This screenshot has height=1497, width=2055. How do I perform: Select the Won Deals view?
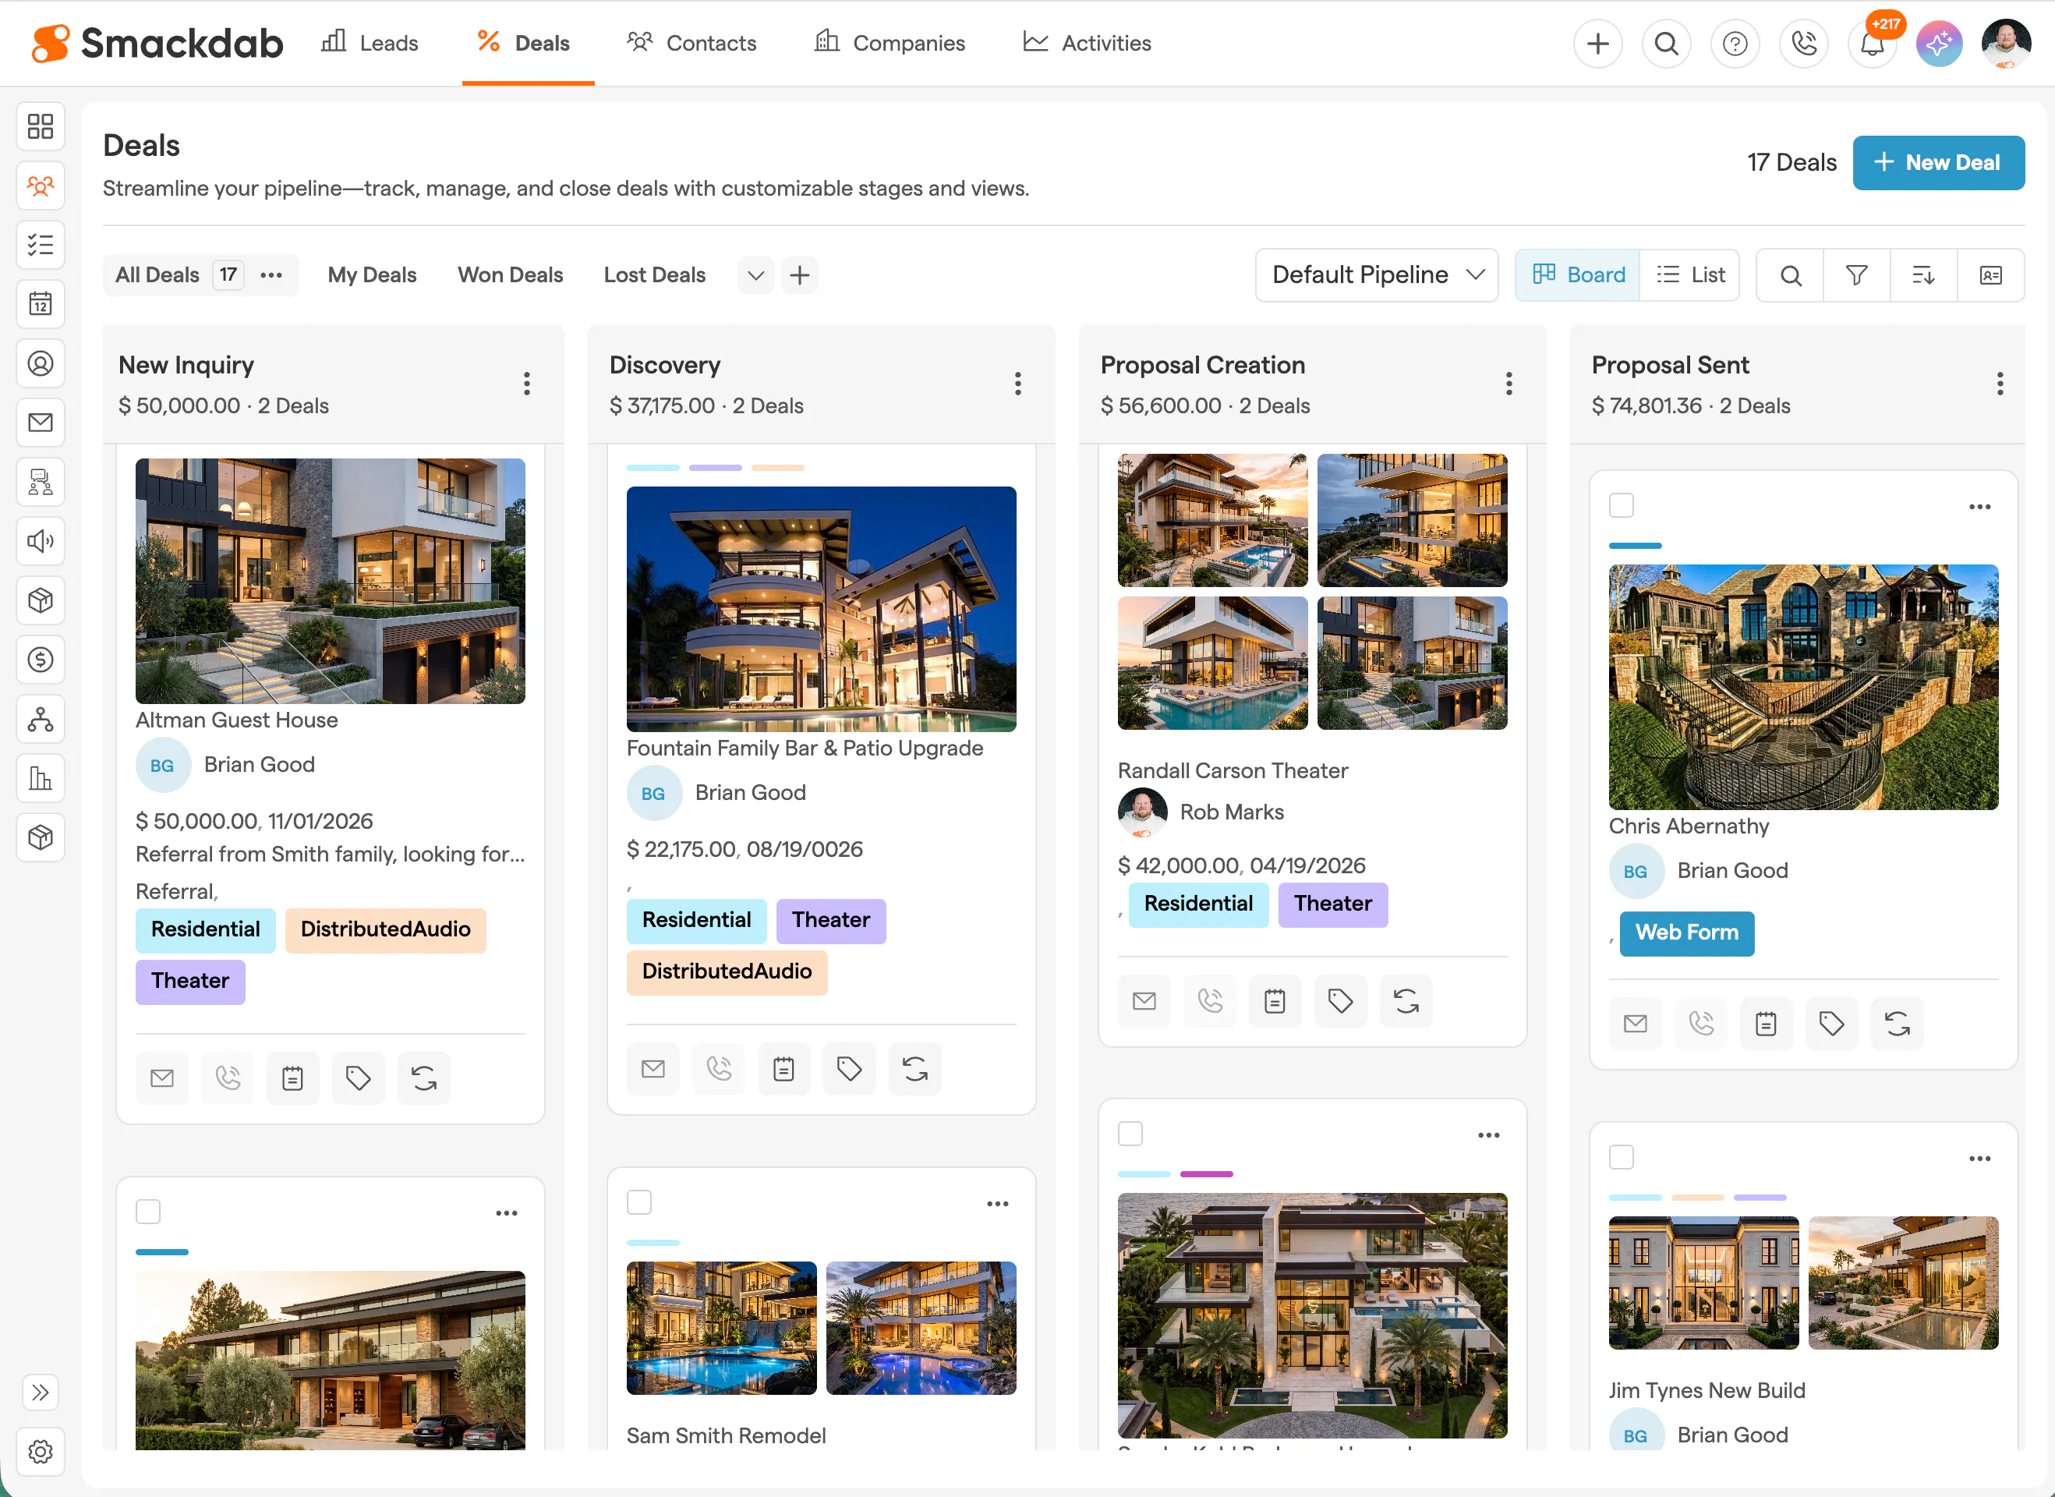click(510, 275)
